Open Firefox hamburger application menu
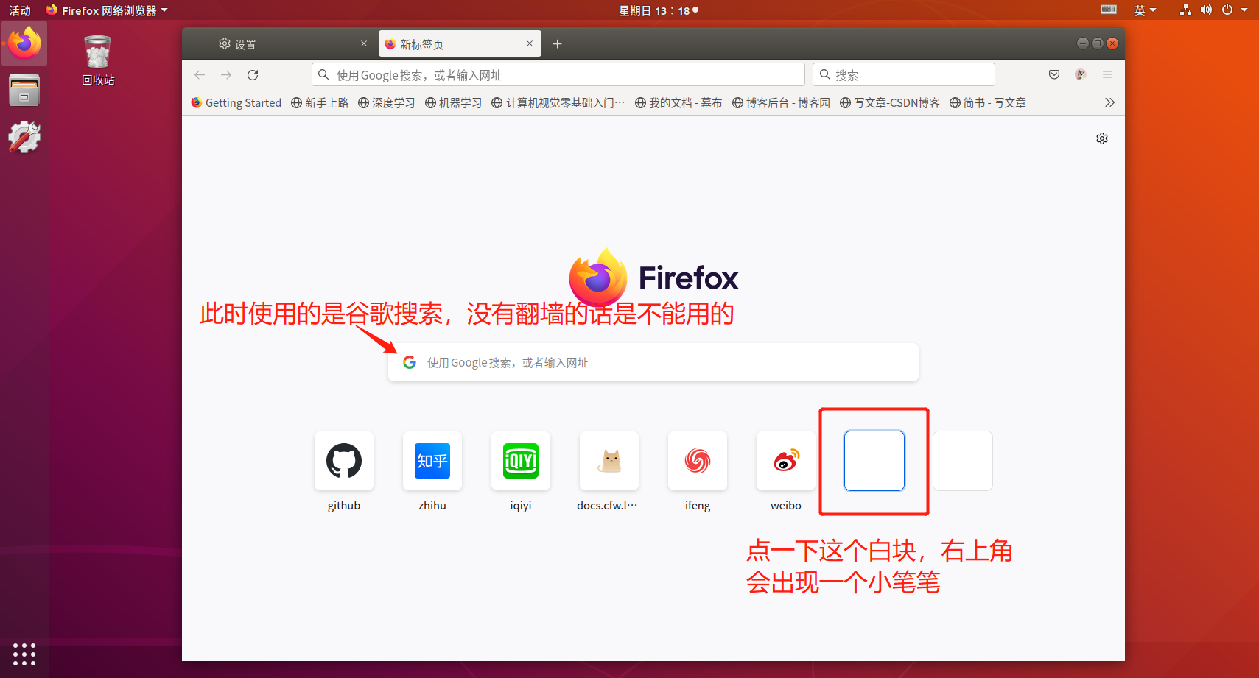 pyautogui.click(x=1107, y=74)
